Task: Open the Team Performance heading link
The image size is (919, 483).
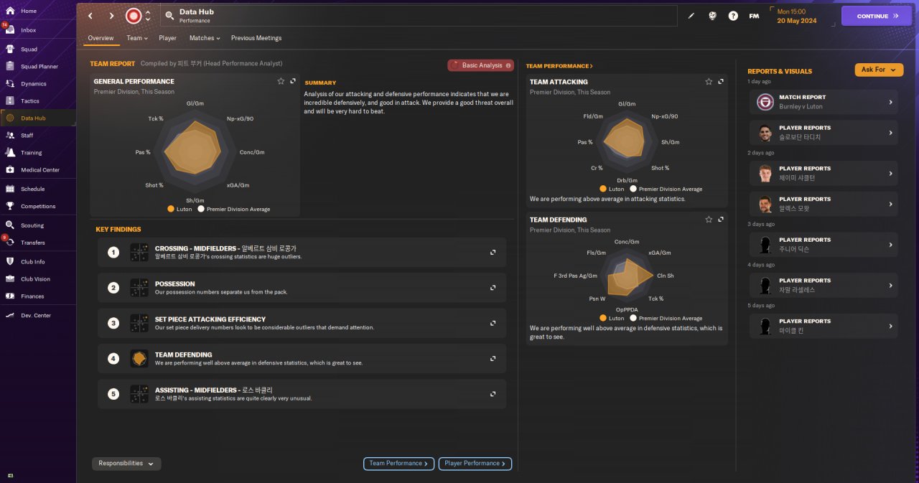Action: (559, 66)
